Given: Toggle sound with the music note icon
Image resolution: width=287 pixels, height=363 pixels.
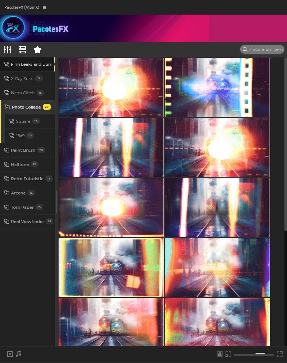Looking at the screenshot, I should pyautogui.click(x=19, y=354).
